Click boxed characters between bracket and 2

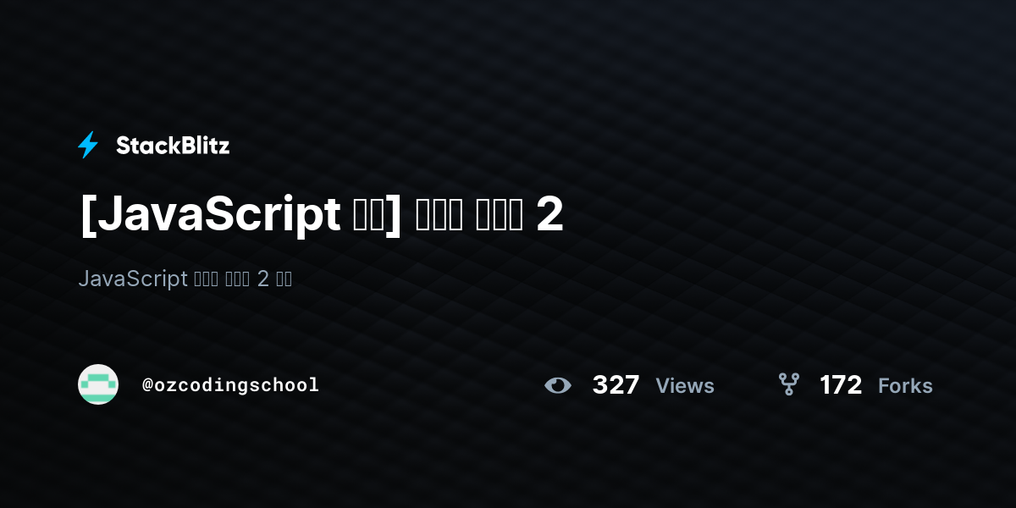coord(468,216)
